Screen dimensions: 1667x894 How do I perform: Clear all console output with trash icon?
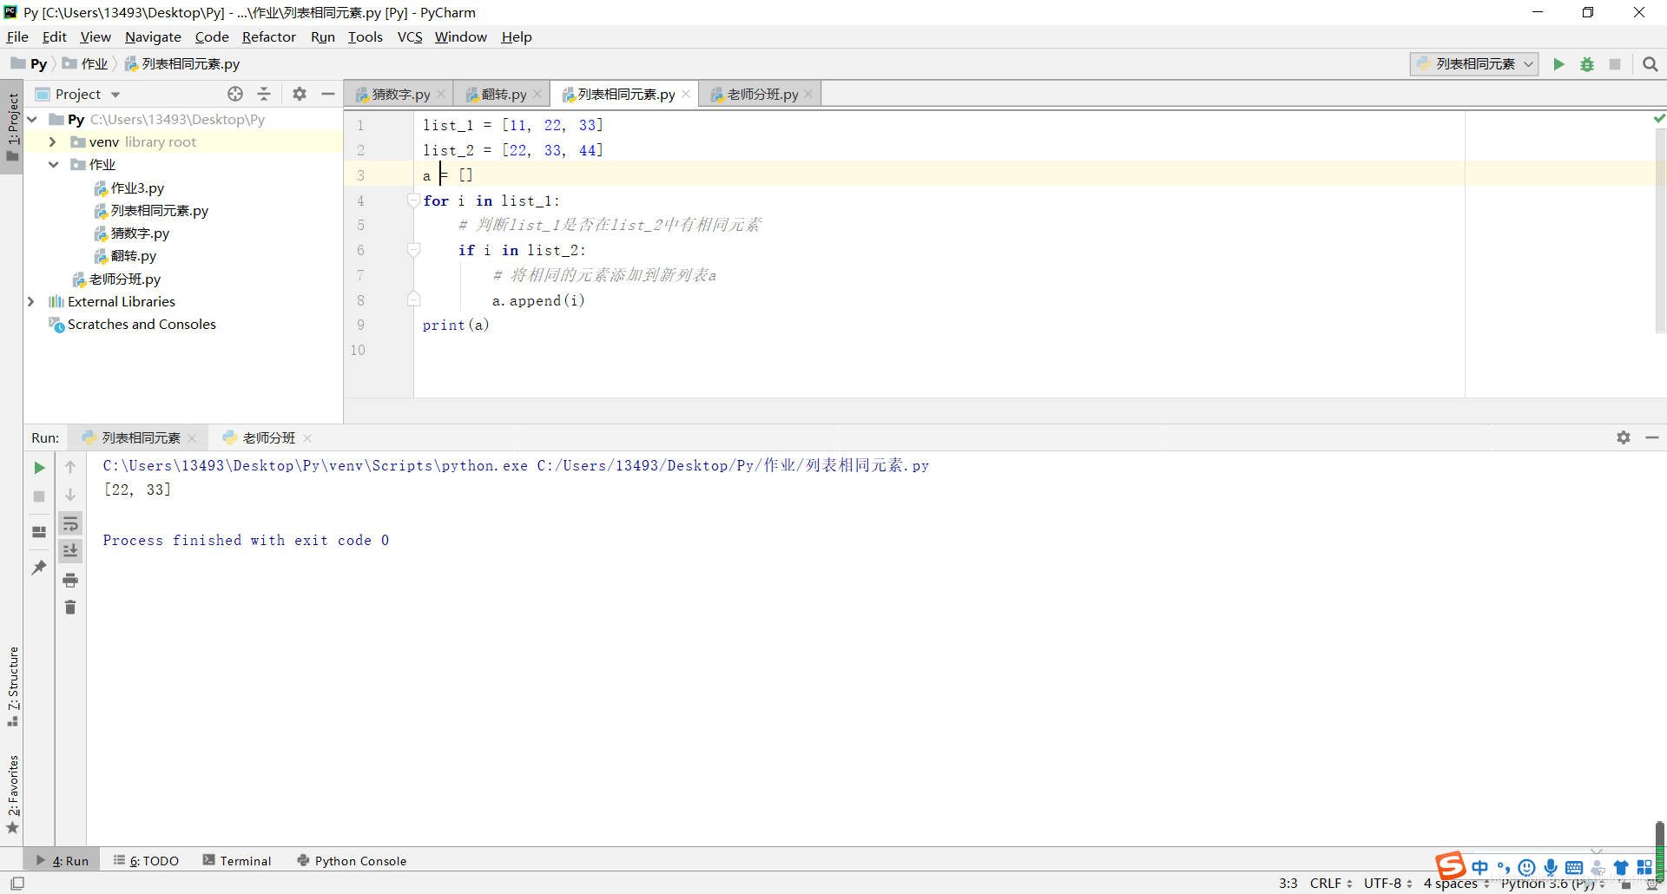pos(70,607)
